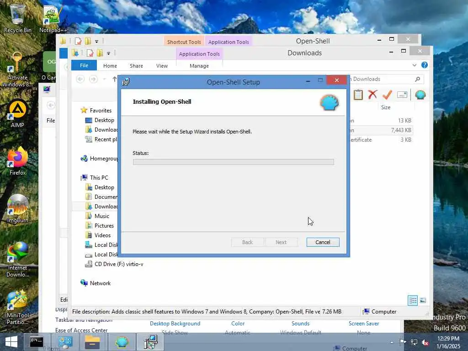Open quick access toolbar dropdown in Open-Shell window
Screen dimensions: 468x351
96,41
